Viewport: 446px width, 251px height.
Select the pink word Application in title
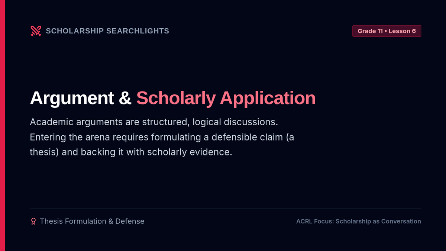tap(268, 98)
